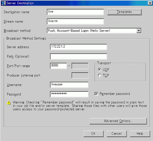Click the Stream name field containing live.rm

pyautogui.click(x=75, y=21)
